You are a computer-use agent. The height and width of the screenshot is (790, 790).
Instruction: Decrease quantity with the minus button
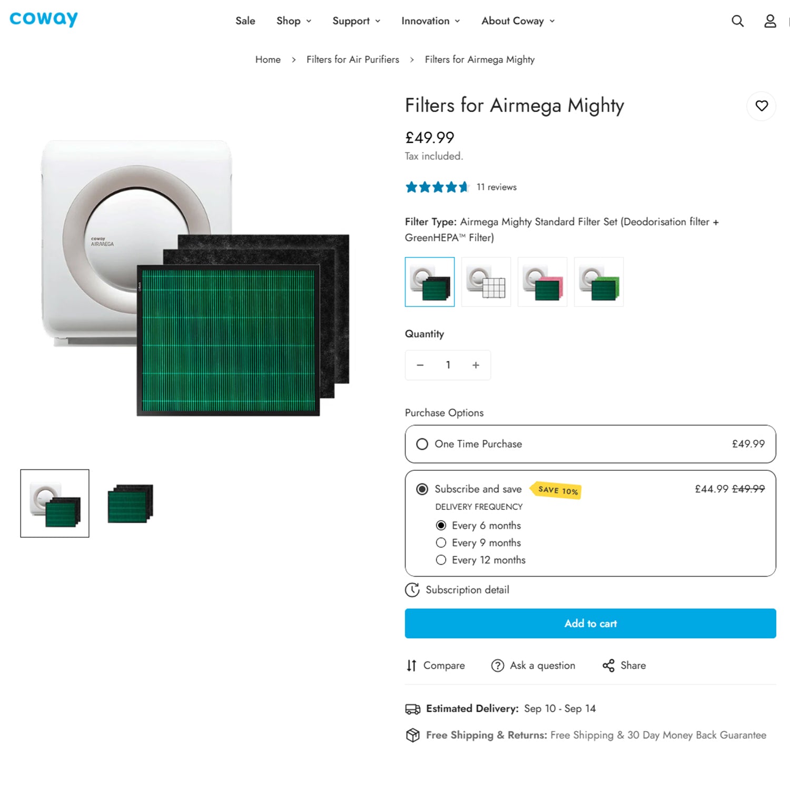[420, 365]
